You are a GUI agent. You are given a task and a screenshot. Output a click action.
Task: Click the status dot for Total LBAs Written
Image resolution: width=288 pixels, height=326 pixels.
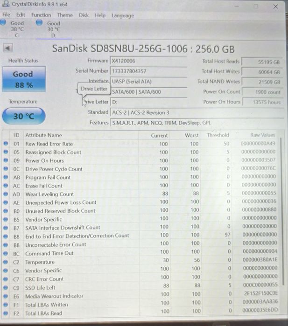[6, 305]
